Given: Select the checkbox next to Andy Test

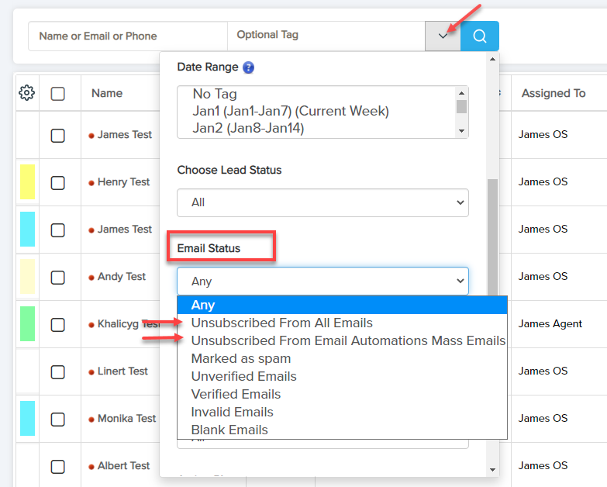Looking at the screenshot, I should (58, 278).
